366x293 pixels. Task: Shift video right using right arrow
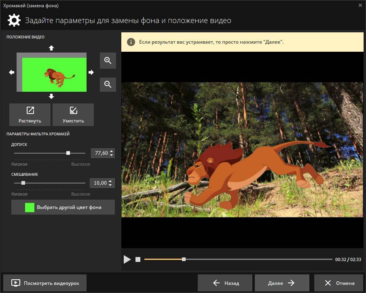pyautogui.click(x=91, y=72)
